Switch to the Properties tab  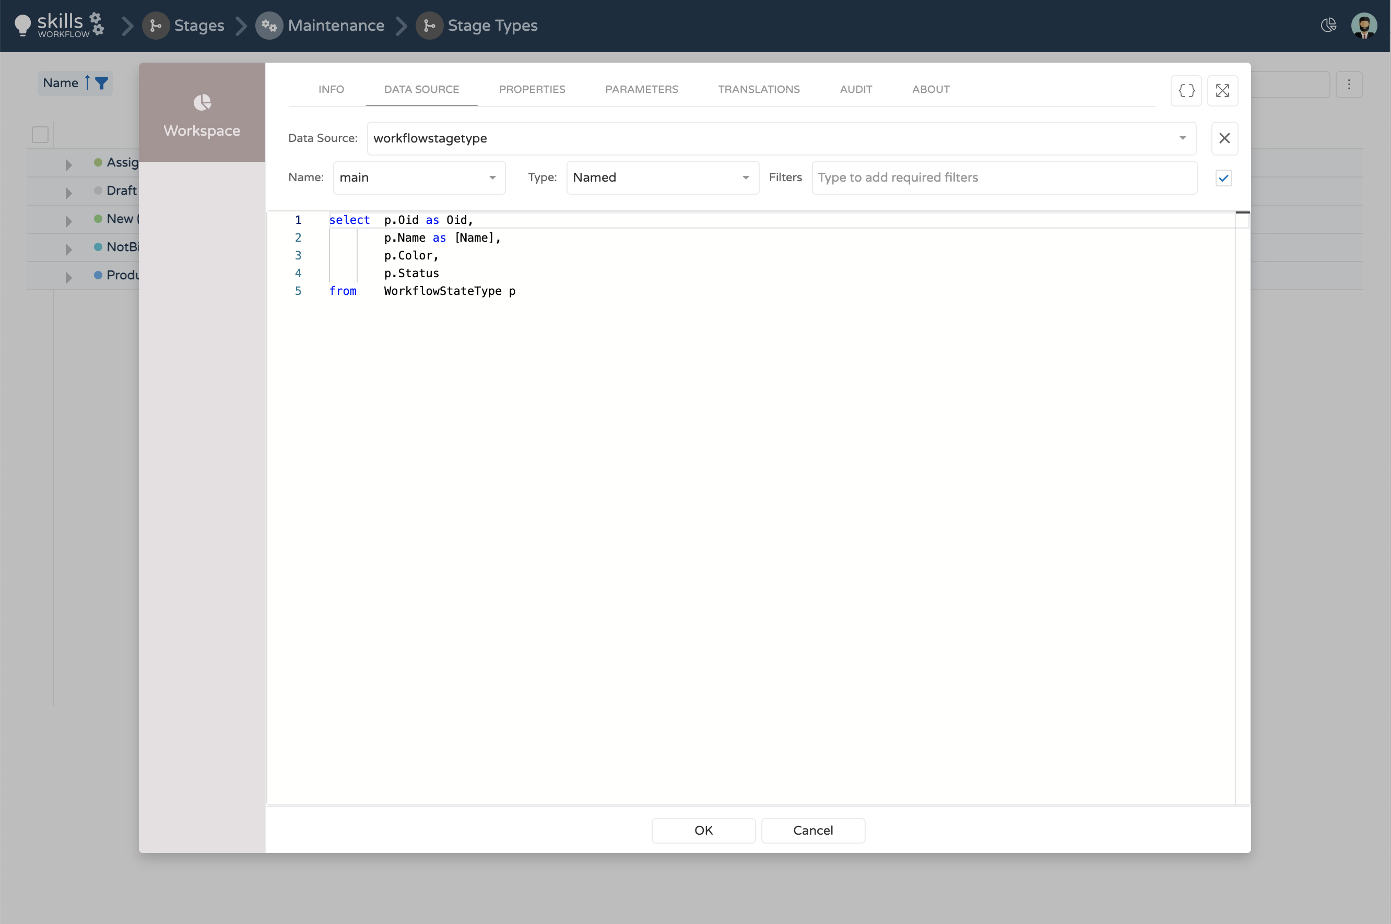(x=532, y=90)
